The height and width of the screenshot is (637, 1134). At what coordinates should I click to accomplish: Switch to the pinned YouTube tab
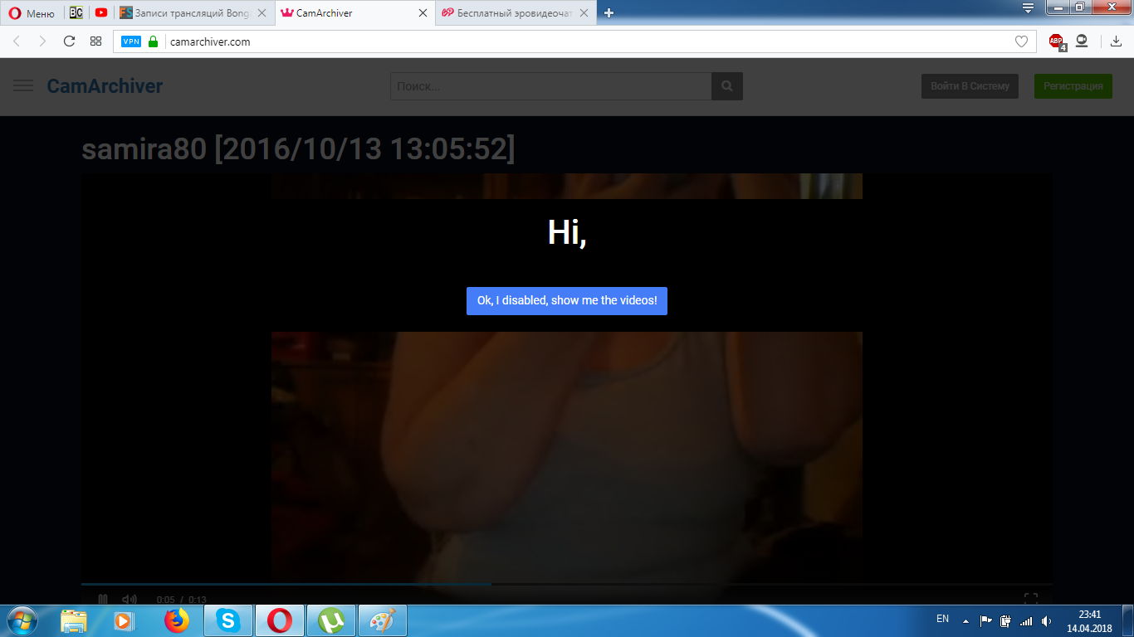pos(101,13)
